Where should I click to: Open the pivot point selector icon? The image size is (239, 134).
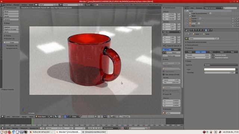(56, 117)
